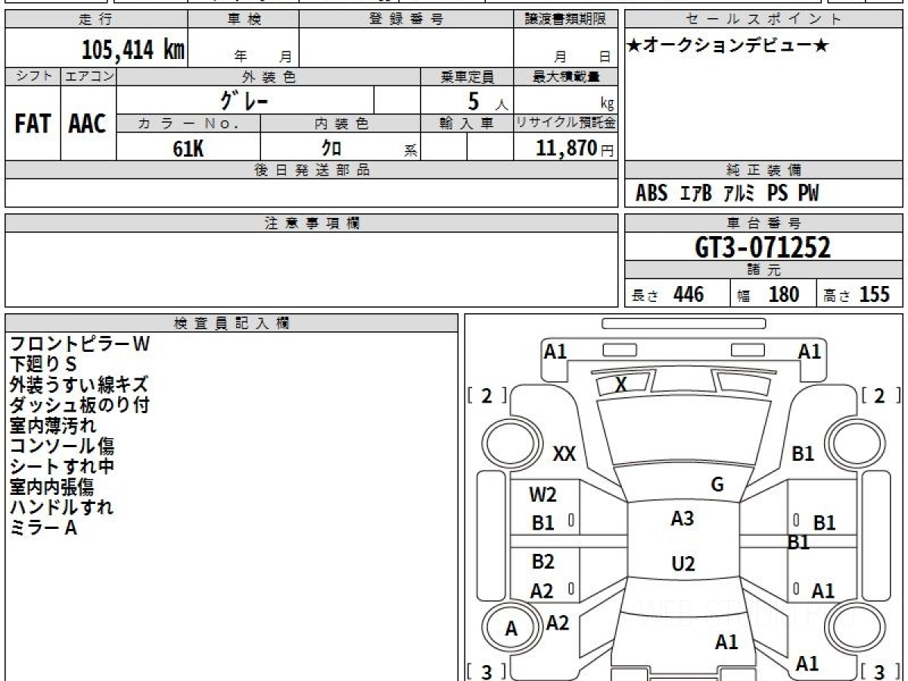Click the A3 roof damage mark
This screenshot has width=908, height=681.
682,518
